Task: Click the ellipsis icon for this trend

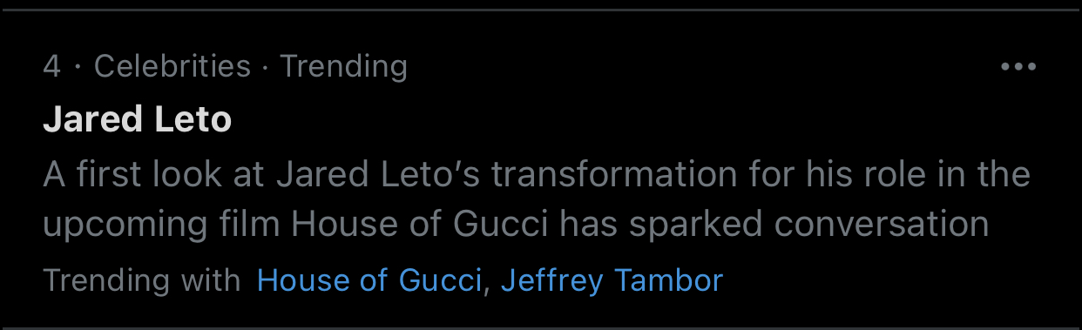Action: click(1018, 67)
